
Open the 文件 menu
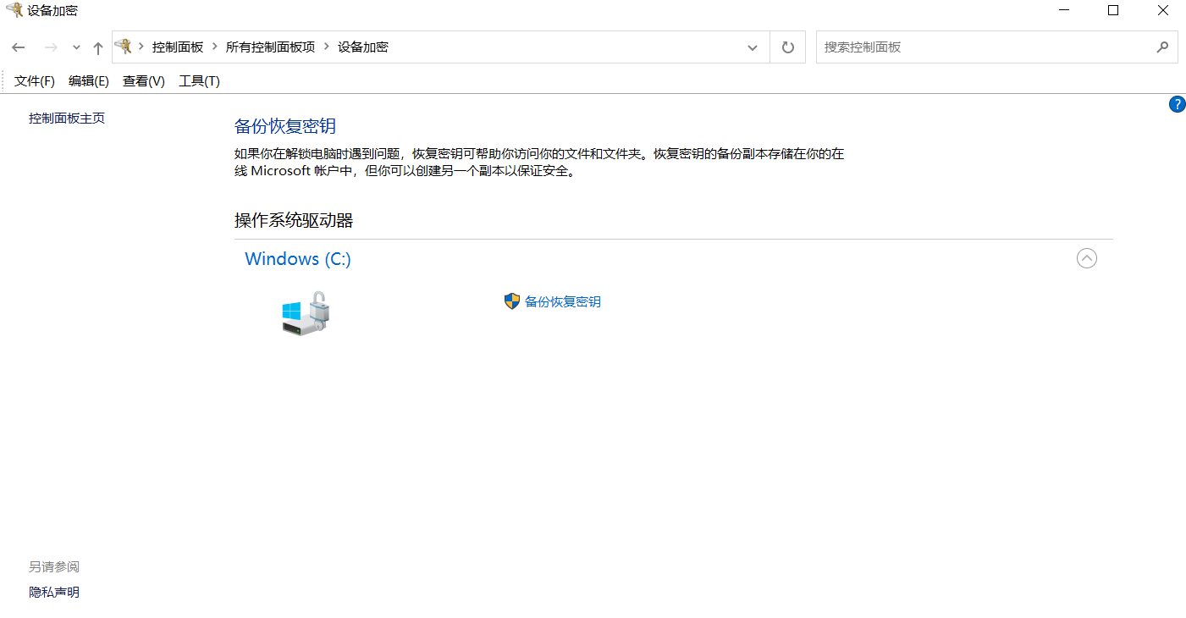click(34, 80)
